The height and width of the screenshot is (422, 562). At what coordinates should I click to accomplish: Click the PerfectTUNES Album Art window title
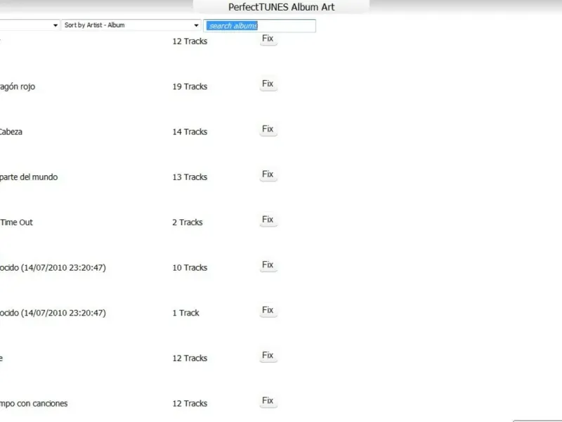[x=282, y=7]
